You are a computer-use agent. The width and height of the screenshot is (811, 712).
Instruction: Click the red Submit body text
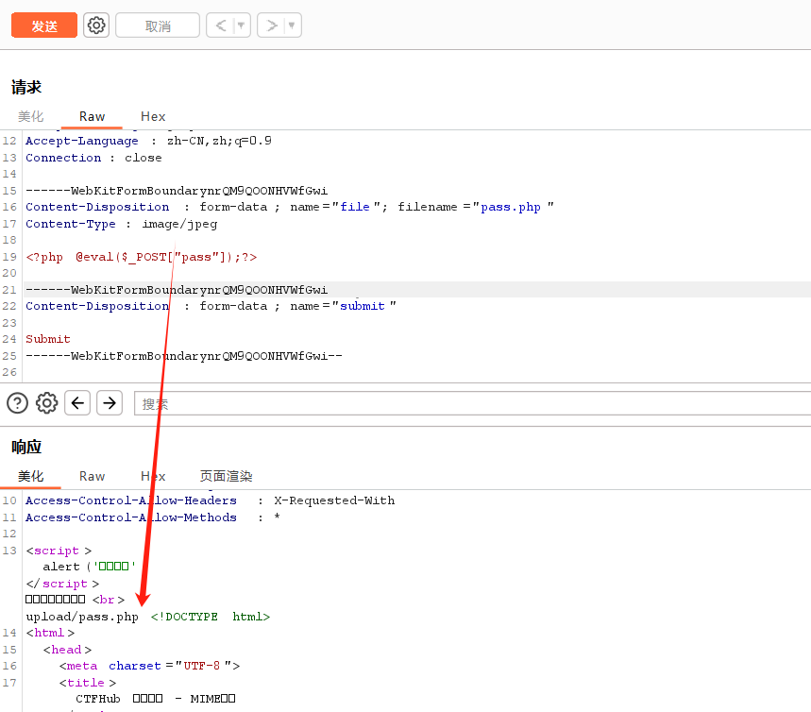click(48, 339)
